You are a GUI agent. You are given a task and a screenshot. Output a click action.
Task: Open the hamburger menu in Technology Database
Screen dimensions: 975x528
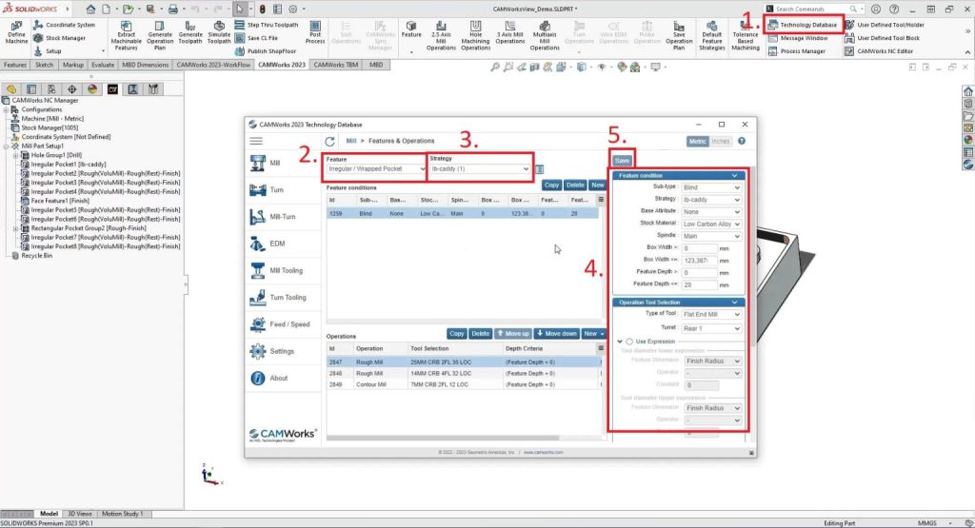[x=256, y=141]
